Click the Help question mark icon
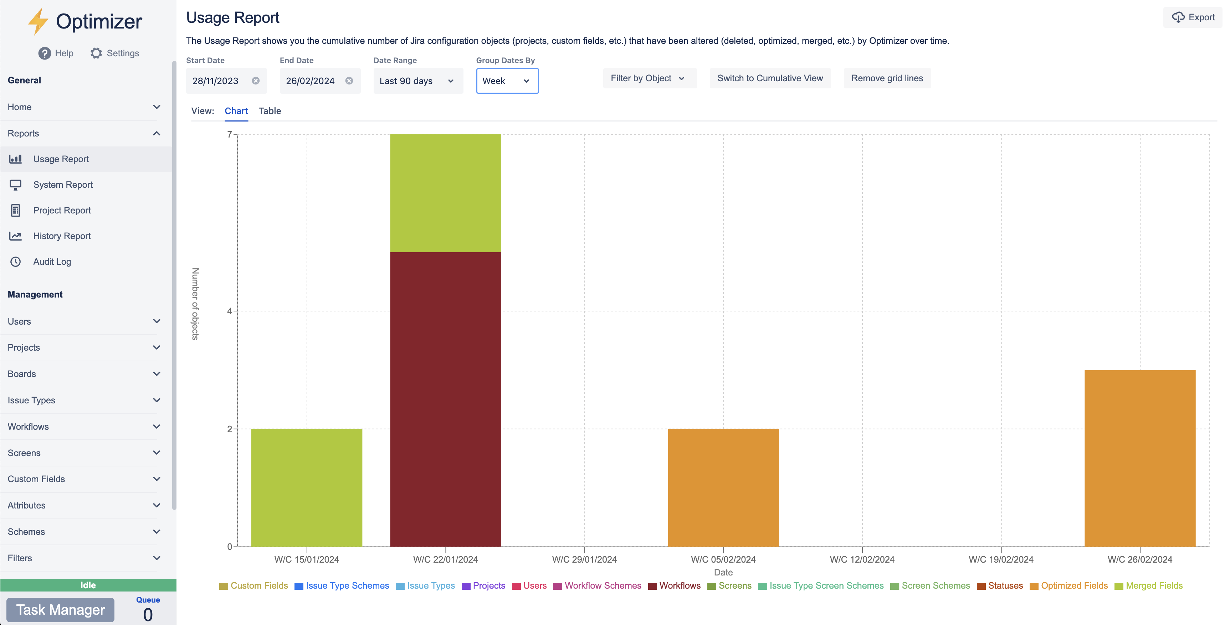The width and height of the screenshot is (1230, 625). (x=45, y=53)
